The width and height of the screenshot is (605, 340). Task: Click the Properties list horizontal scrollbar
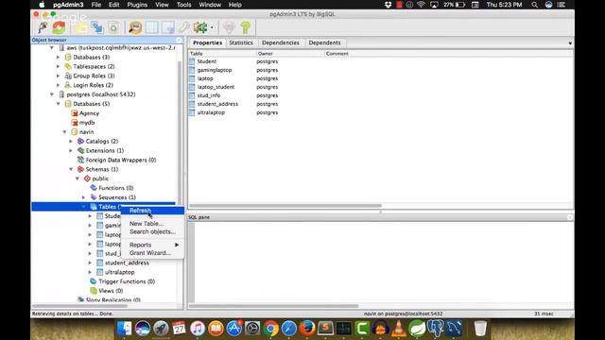(285, 206)
